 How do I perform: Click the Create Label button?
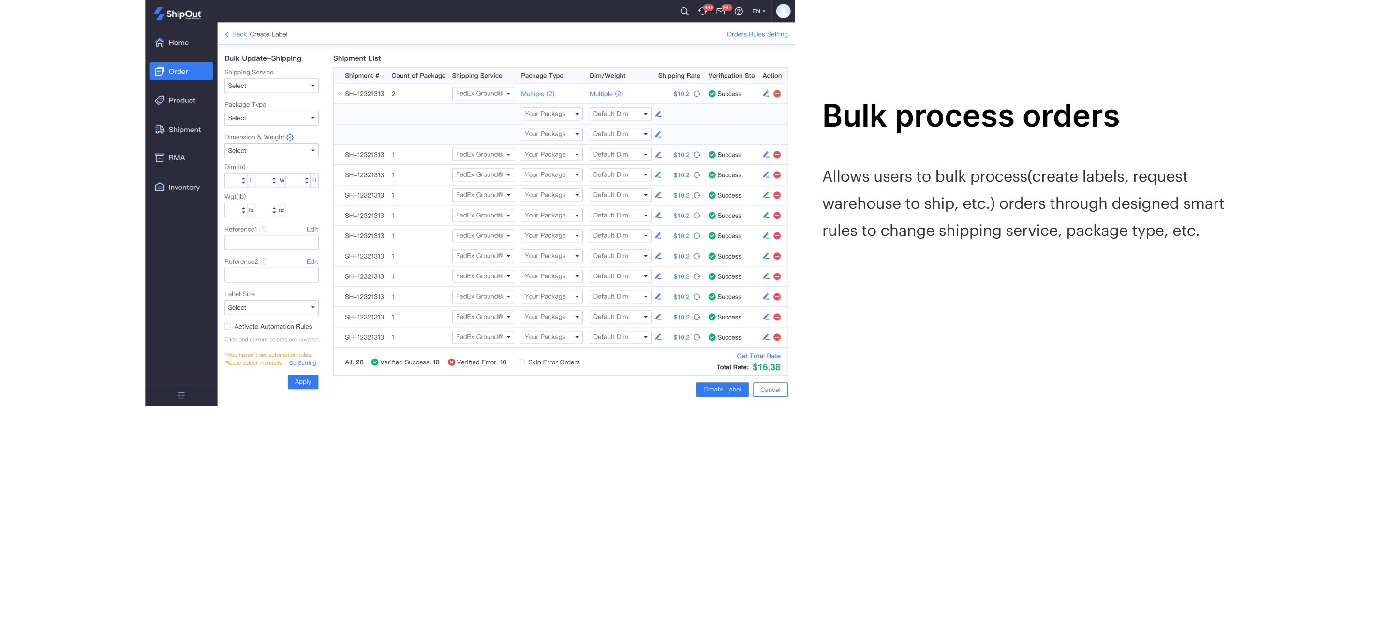coord(722,390)
